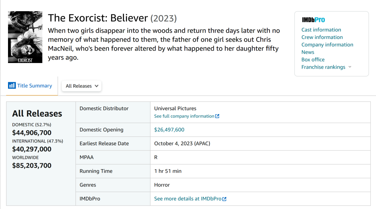
Task: Open the $26,497,600 domestic opening link
Action: coord(169,130)
